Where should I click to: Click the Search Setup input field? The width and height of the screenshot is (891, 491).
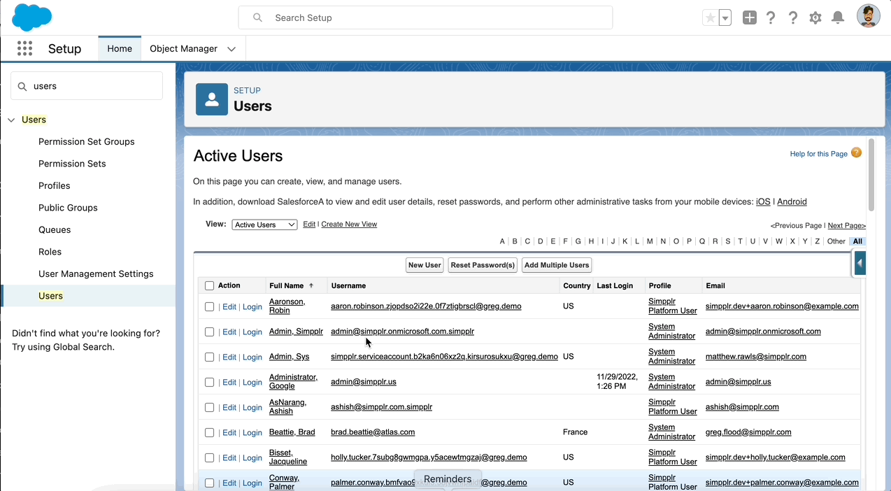tap(425, 17)
